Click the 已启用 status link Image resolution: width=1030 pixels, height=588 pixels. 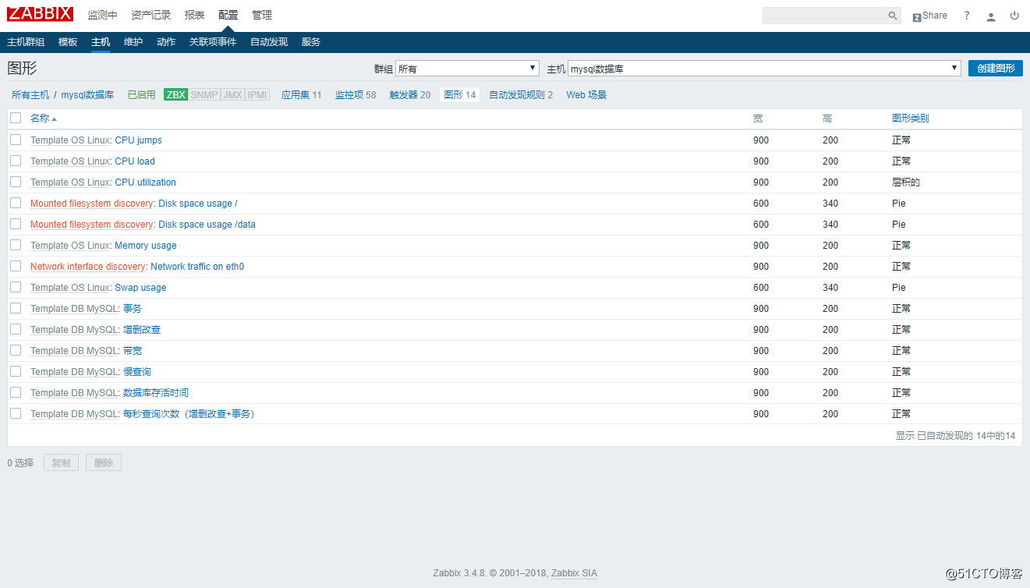[x=142, y=94]
